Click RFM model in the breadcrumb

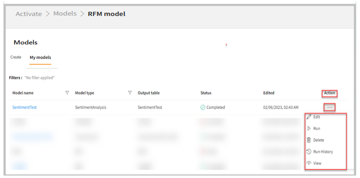coord(106,14)
